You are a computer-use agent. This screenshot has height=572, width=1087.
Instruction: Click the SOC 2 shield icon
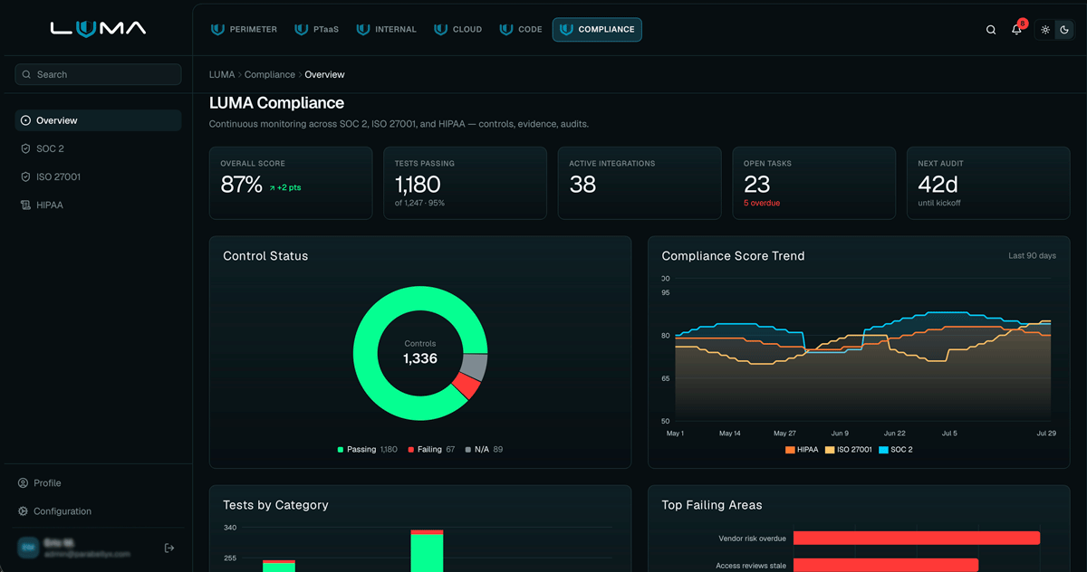click(x=25, y=148)
